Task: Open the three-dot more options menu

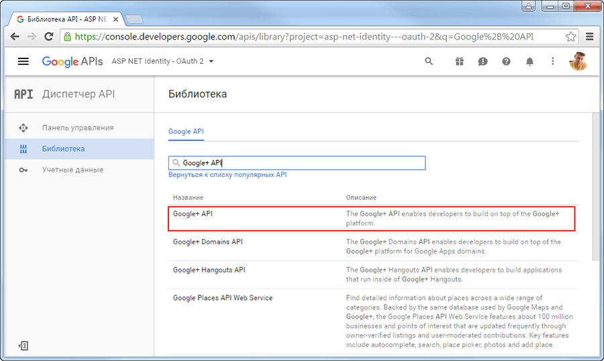Action: pyautogui.click(x=553, y=61)
